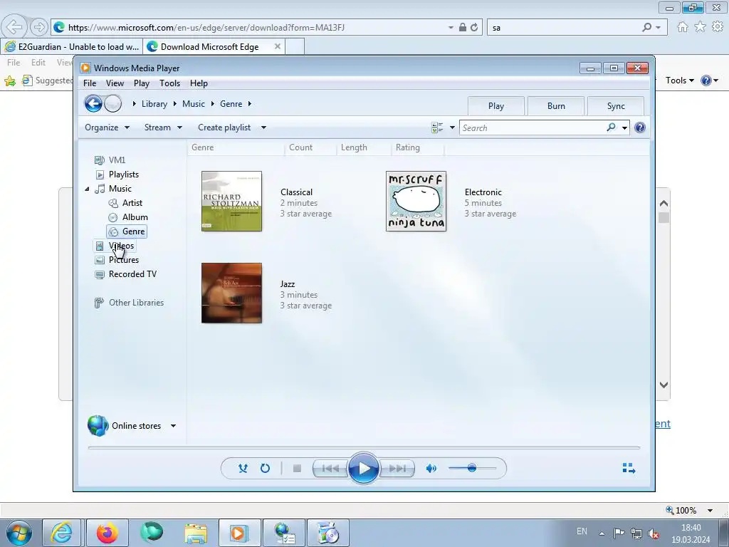Open the Sync tab

[x=616, y=106]
